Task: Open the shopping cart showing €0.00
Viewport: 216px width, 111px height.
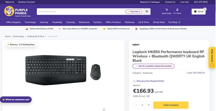Action: point(198,12)
